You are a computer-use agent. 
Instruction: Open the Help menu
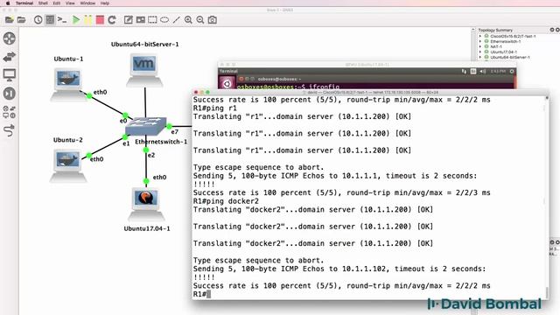(x=105, y=3)
